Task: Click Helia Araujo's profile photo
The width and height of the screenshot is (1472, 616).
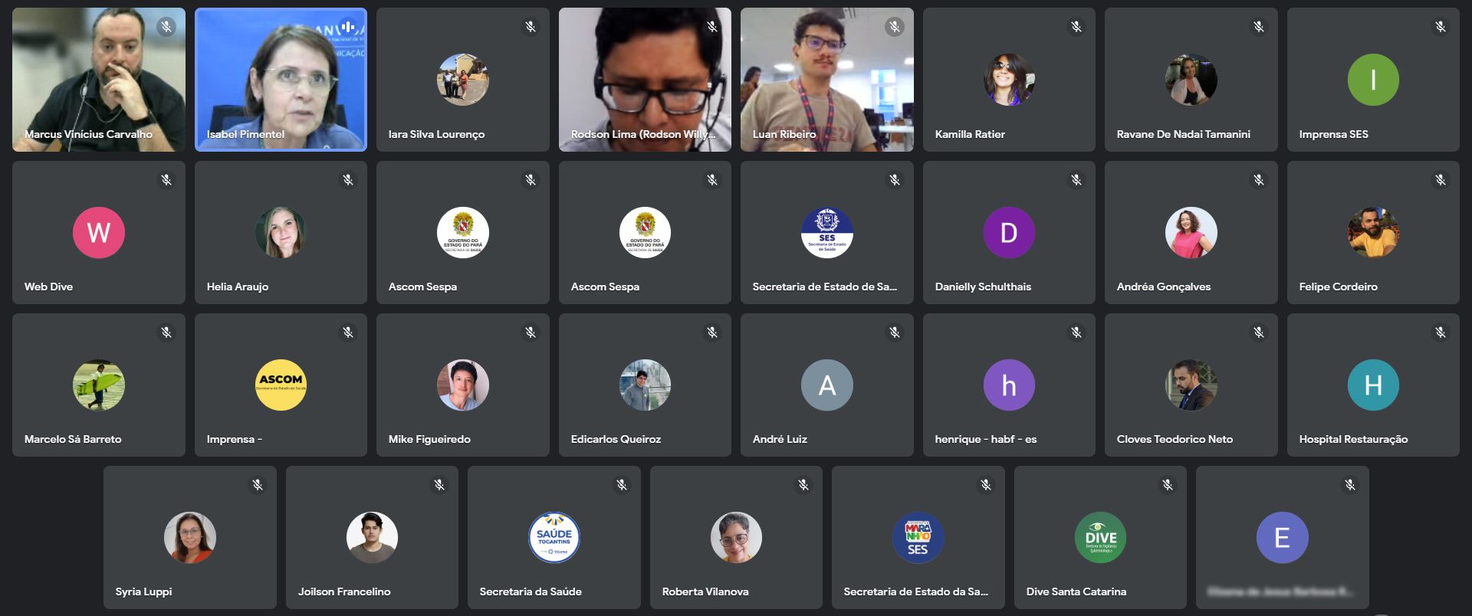Action: click(281, 232)
